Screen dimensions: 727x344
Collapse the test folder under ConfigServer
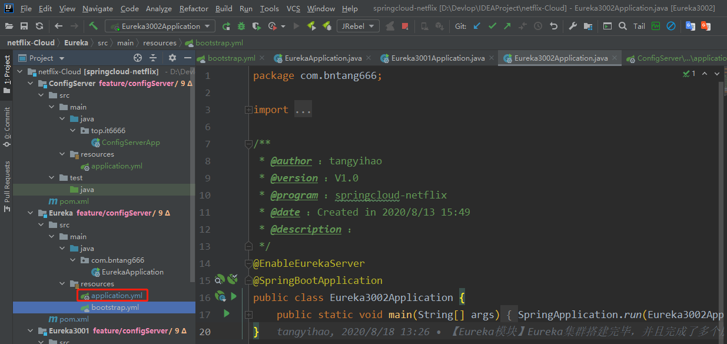point(51,177)
